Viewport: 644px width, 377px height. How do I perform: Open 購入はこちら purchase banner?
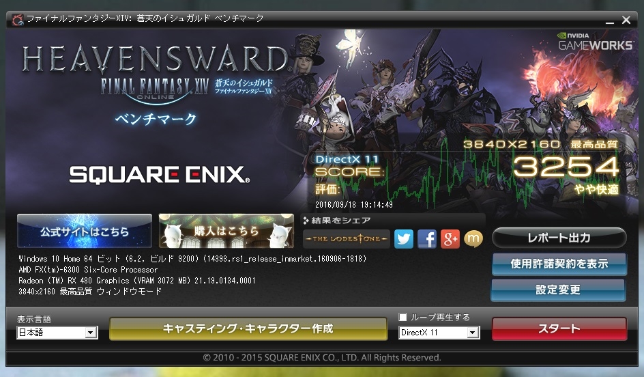[x=226, y=231]
